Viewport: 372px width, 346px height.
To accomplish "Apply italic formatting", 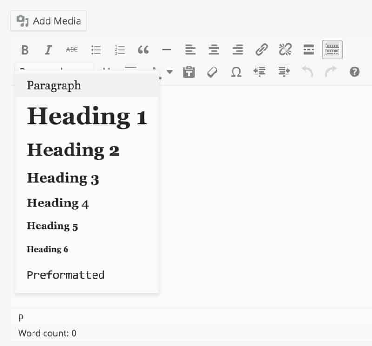I will [x=48, y=50].
